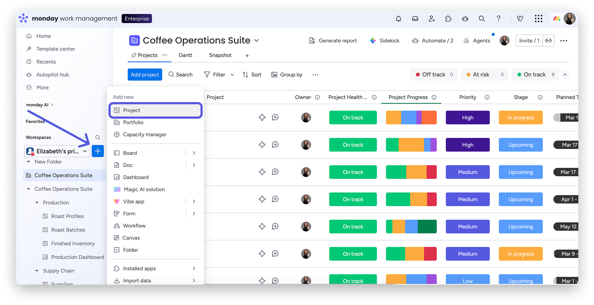Click the Project Health column info icon
Screen dimensions: 594x305
pos(374,97)
